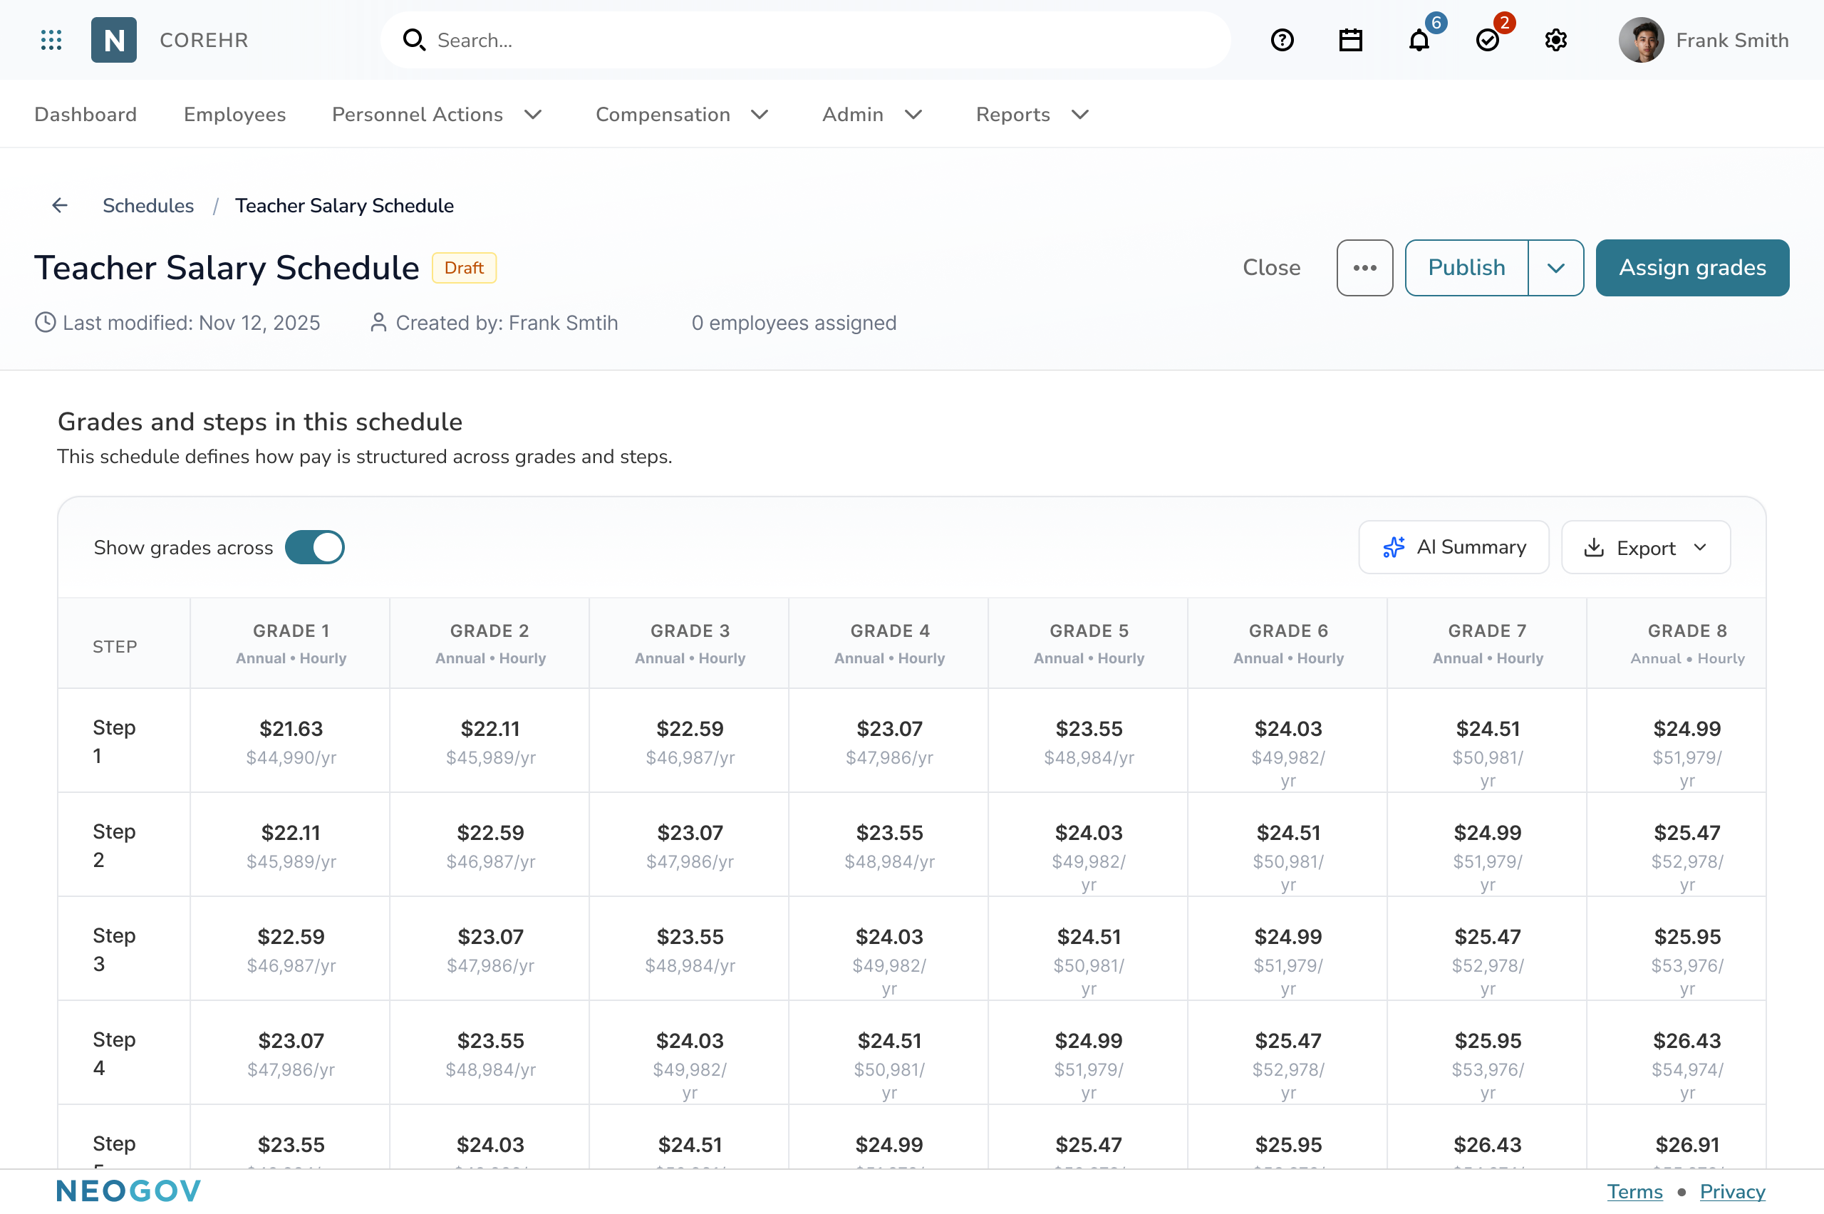The height and width of the screenshot is (1214, 1824).
Task: Click the help question mark icon
Action: click(x=1281, y=39)
